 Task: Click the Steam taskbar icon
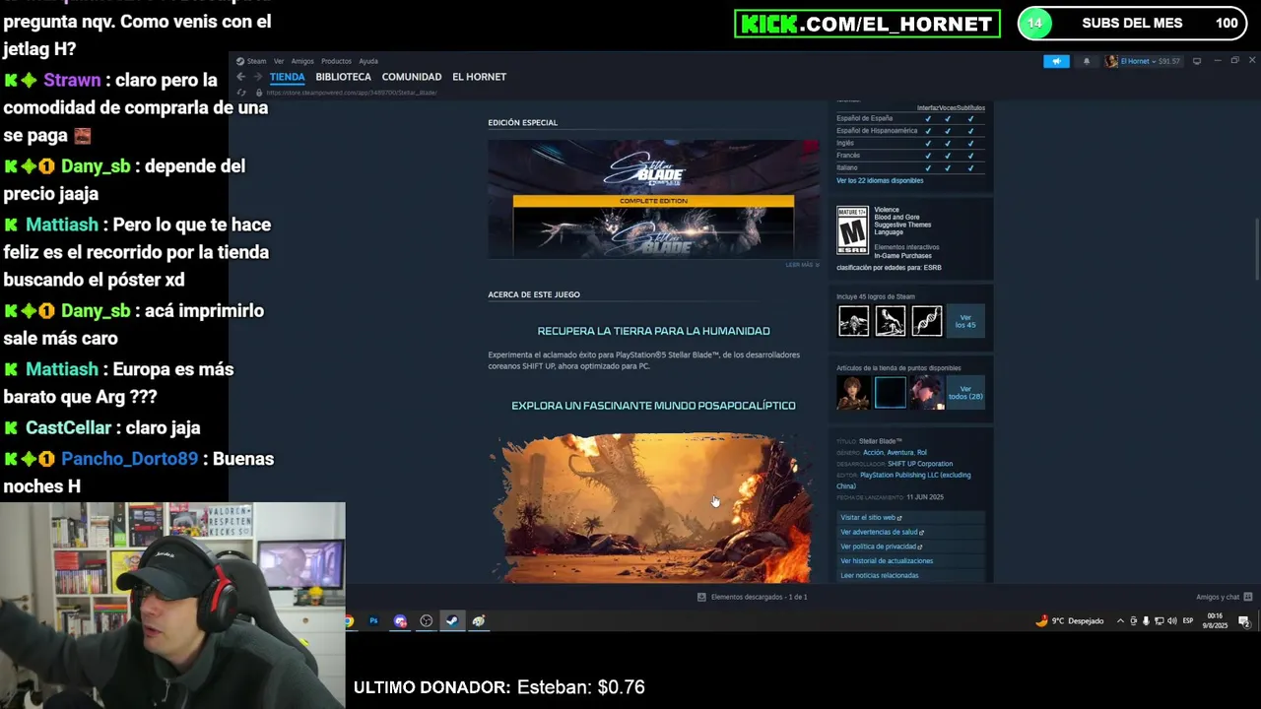click(452, 621)
